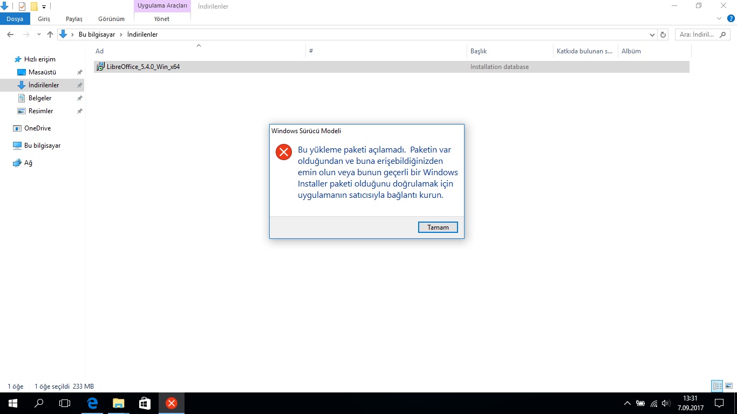Screen dimensions: 737x414
Task: Open the Action Center notification icon
Action: point(719,403)
